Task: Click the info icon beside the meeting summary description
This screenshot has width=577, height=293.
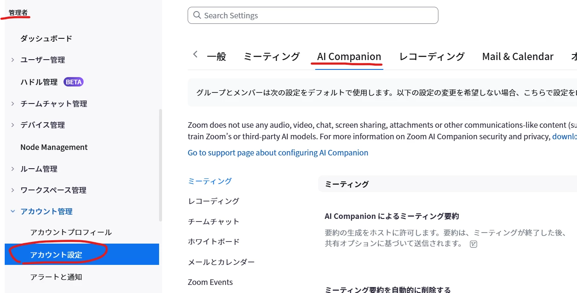Action: point(473,244)
